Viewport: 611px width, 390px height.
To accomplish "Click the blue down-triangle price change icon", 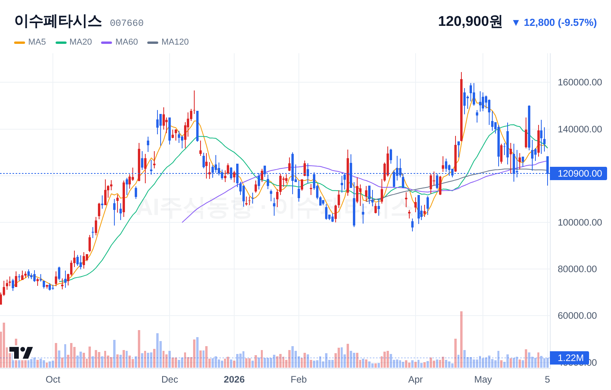I will click(x=516, y=23).
